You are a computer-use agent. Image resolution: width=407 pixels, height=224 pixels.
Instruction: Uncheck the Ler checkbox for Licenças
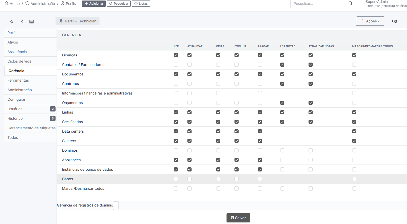(x=176, y=55)
